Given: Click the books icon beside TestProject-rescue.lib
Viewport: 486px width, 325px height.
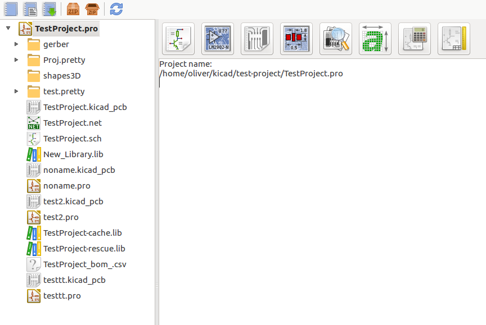Looking at the screenshot, I should pos(34,249).
